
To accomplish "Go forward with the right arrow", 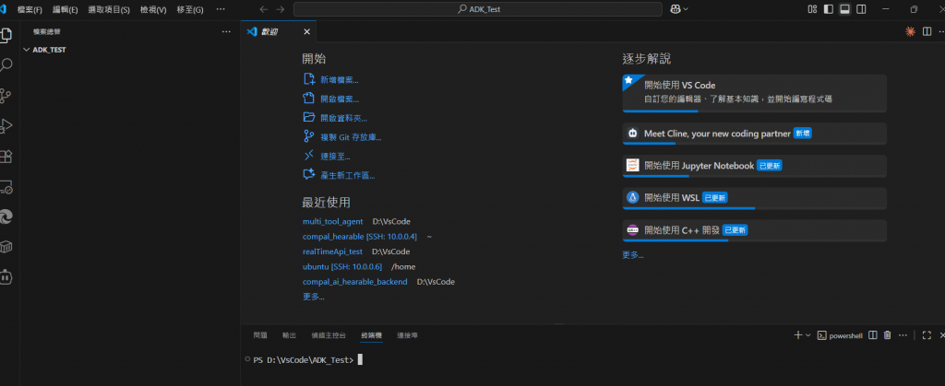I will coord(281,9).
